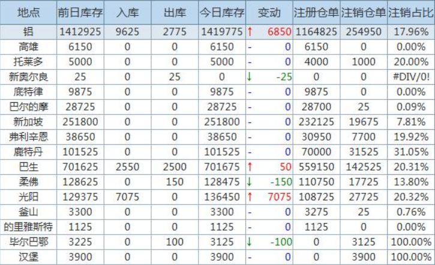
Task: Click the 今日库存 header cell
Action: 223,12
